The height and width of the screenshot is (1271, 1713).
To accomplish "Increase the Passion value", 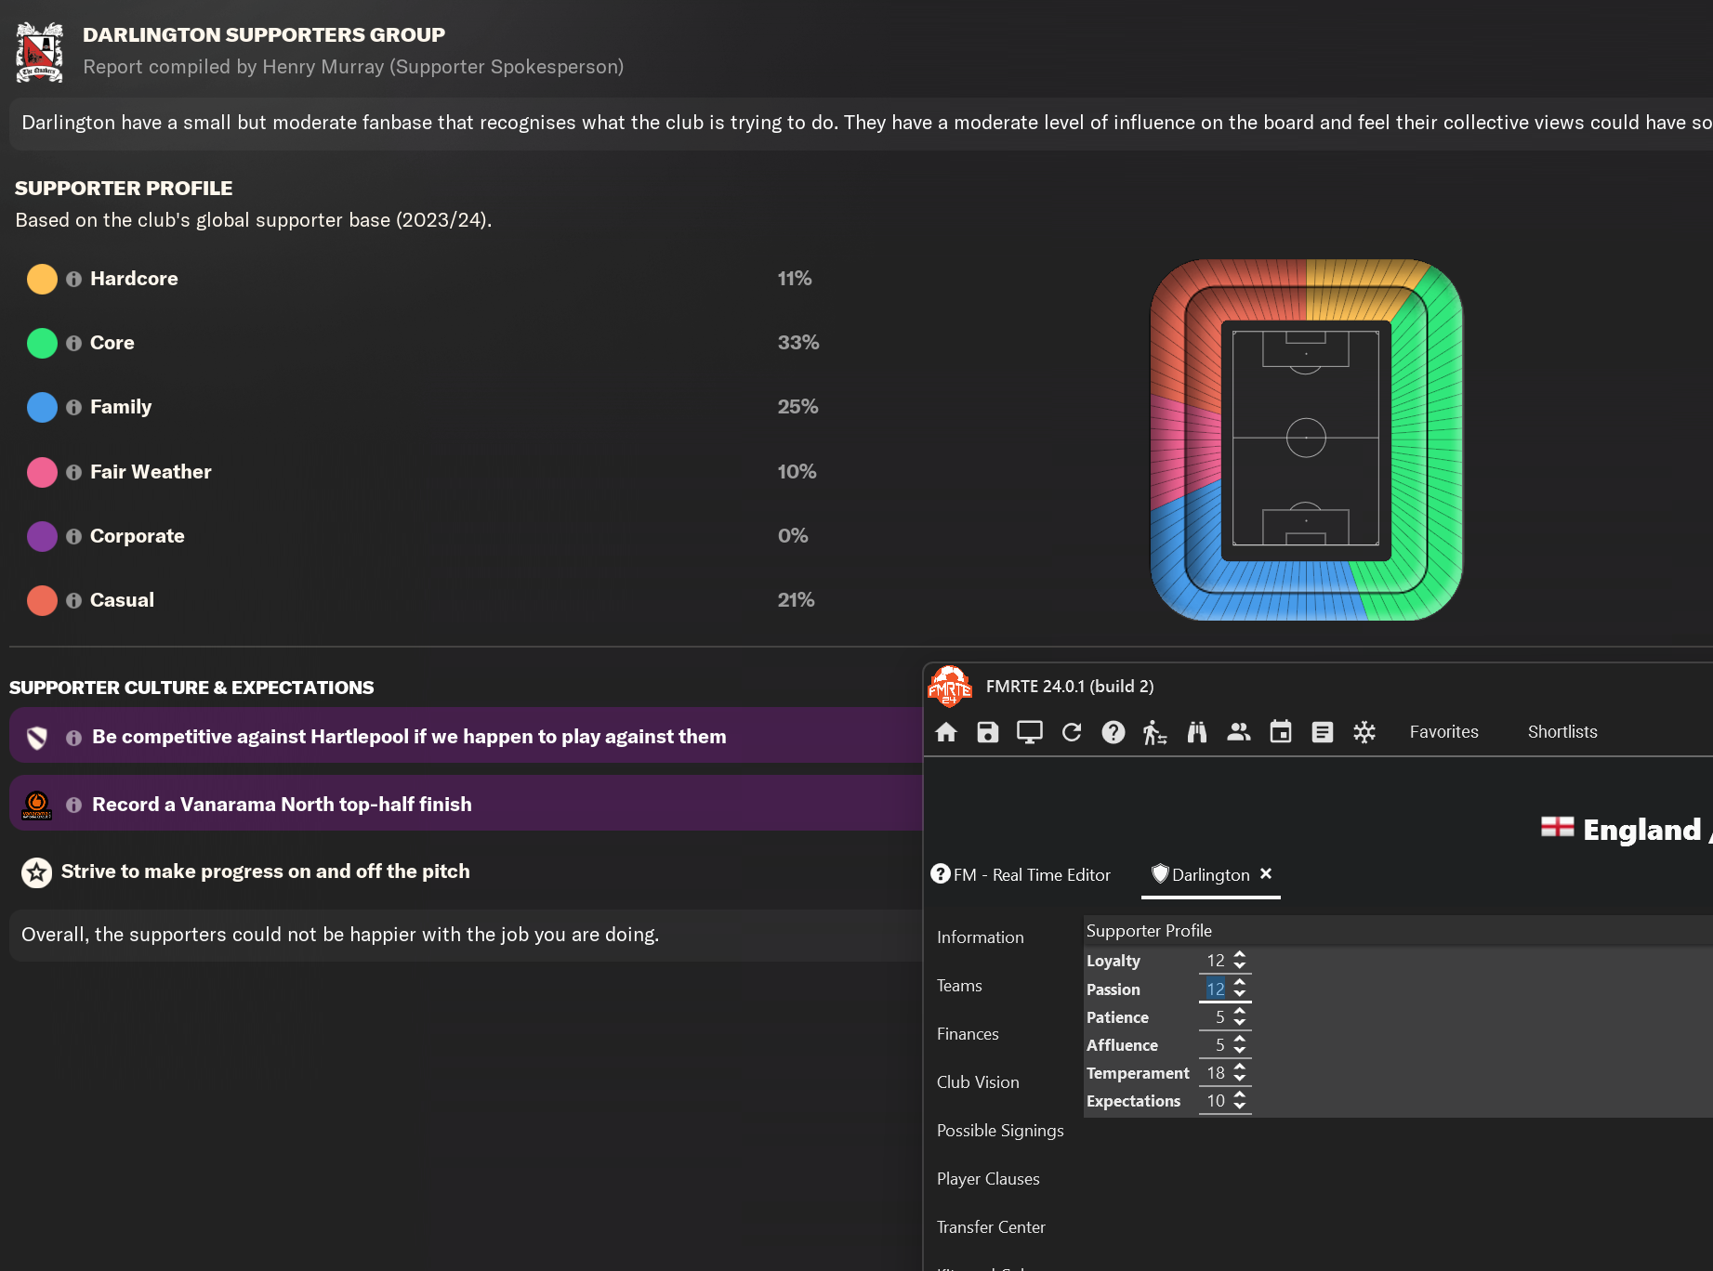I will pos(1240,983).
